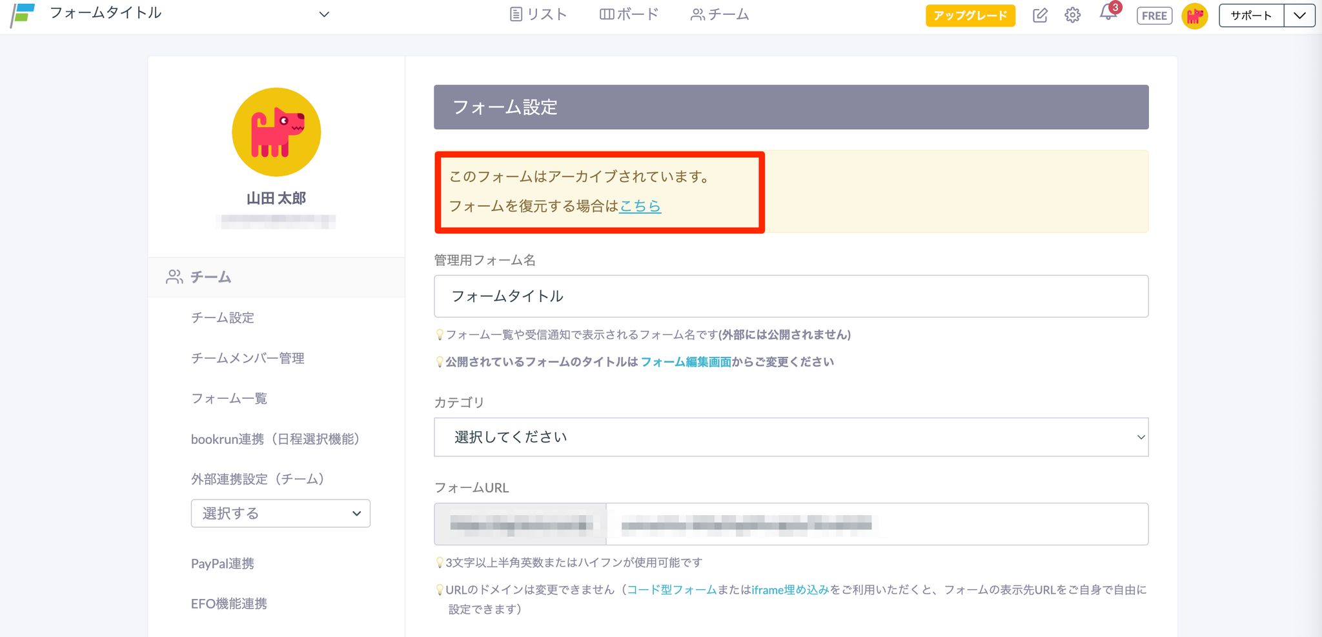1322x637 pixels.
Task: Click the こちら restore form link
Action: click(640, 206)
